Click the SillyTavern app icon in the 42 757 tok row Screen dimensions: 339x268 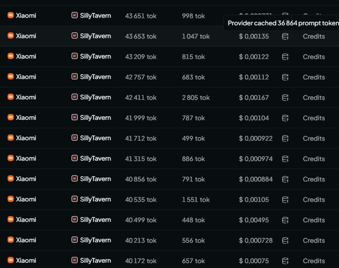pyautogui.click(x=75, y=76)
